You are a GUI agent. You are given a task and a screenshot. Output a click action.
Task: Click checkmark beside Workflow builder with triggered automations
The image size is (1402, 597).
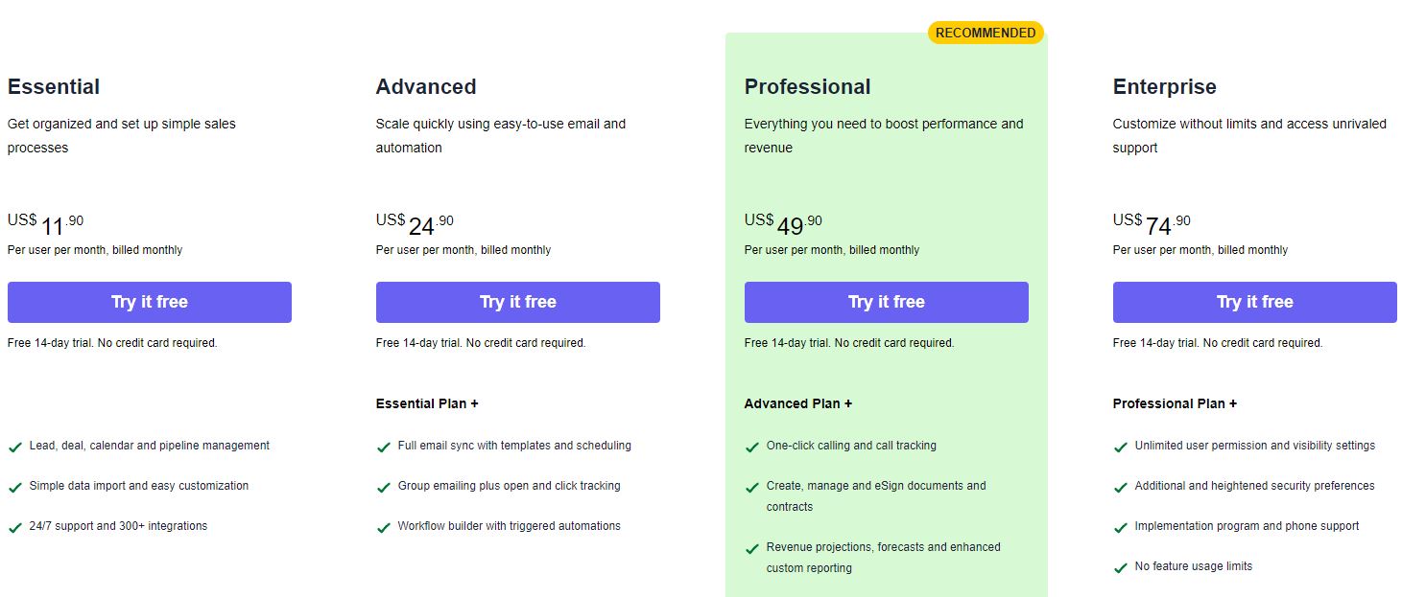pos(384,527)
